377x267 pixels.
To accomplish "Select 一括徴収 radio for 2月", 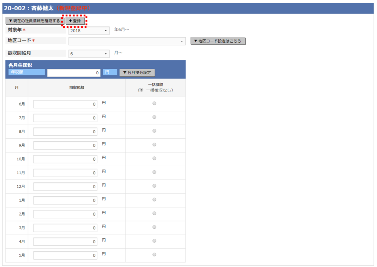I will coord(154,213).
